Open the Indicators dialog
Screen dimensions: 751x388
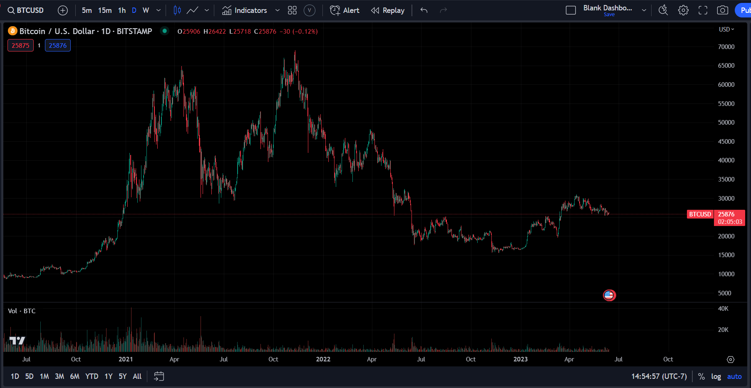pyautogui.click(x=245, y=10)
